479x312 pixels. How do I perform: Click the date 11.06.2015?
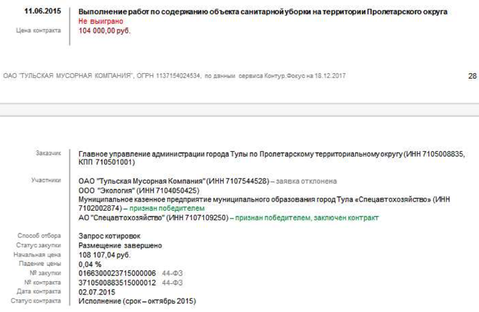tap(42, 12)
